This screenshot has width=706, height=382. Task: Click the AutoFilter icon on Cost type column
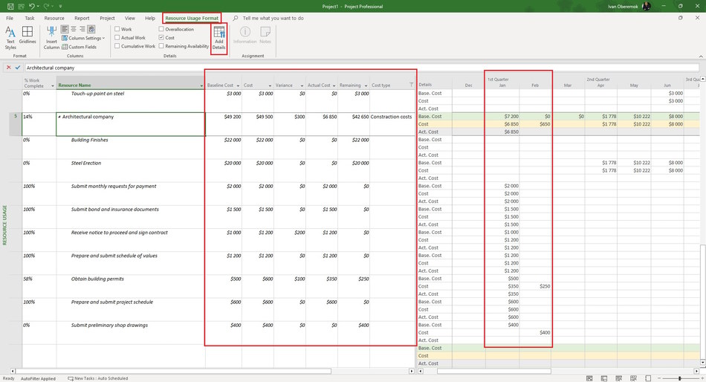click(411, 85)
